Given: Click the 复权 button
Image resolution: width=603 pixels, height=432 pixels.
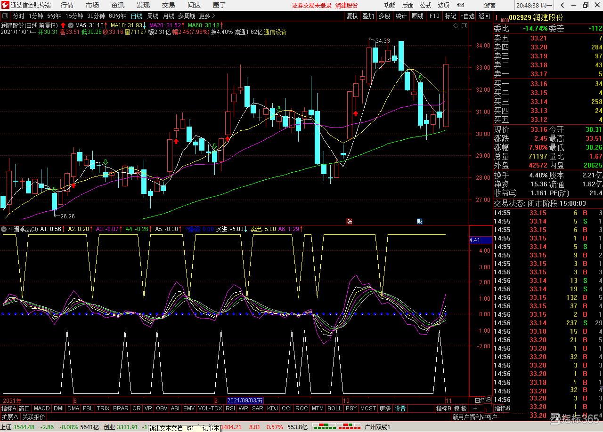Looking at the screenshot, I should [352, 16].
